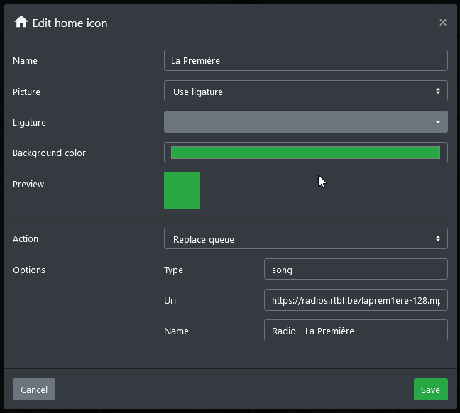
Task: Click the Type label under Options
Action: [x=173, y=270]
